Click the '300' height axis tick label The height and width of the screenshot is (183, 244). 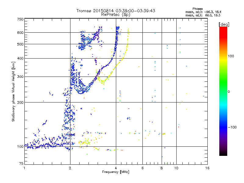20,77
